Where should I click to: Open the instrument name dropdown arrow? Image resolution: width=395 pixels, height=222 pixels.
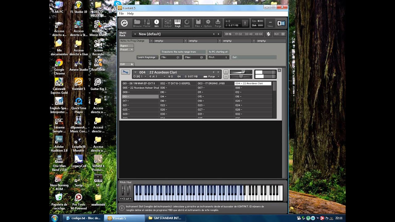(x=135, y=72)
